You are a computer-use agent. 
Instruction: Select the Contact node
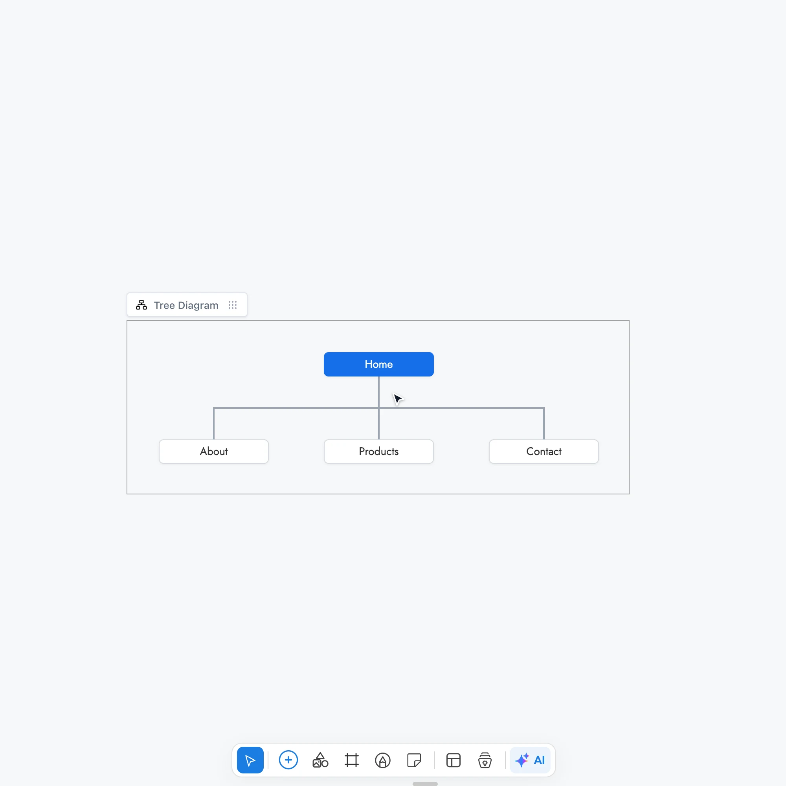(544, 451)
